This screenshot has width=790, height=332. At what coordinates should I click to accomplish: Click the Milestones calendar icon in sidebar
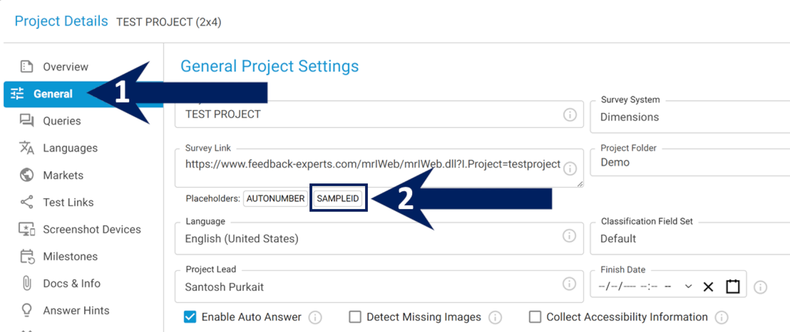[x=27, y=257]
